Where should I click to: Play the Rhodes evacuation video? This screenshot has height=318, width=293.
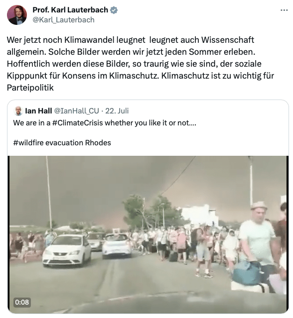148,235
